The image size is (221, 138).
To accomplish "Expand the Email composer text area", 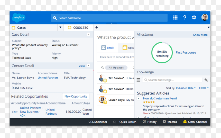I will click(x=115, y=57).
